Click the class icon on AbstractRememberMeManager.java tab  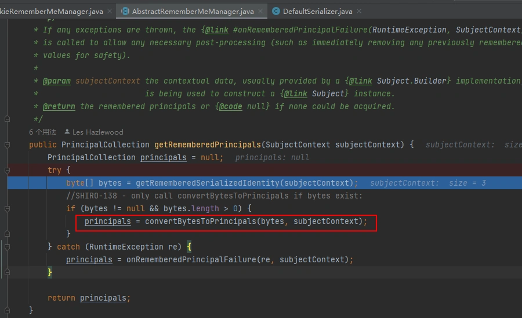click(124, 11)
